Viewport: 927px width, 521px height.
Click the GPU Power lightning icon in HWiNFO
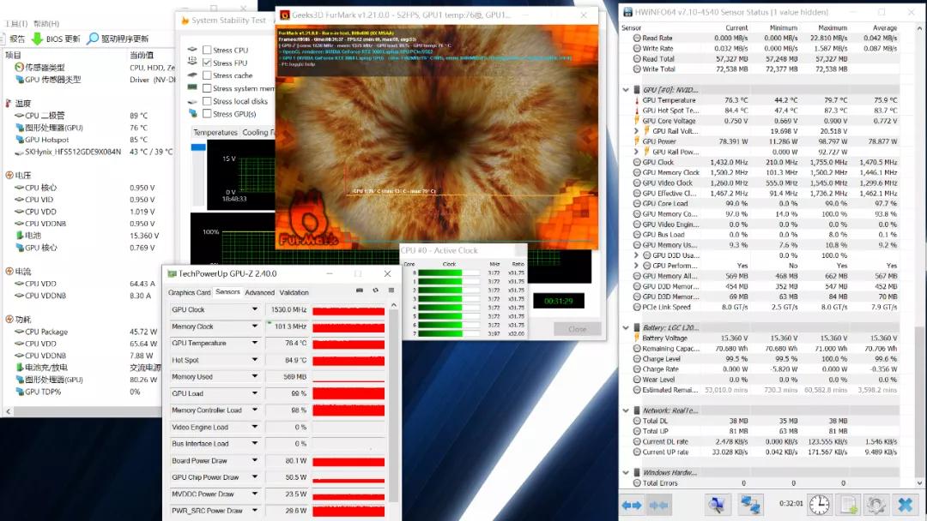(637, 141)
